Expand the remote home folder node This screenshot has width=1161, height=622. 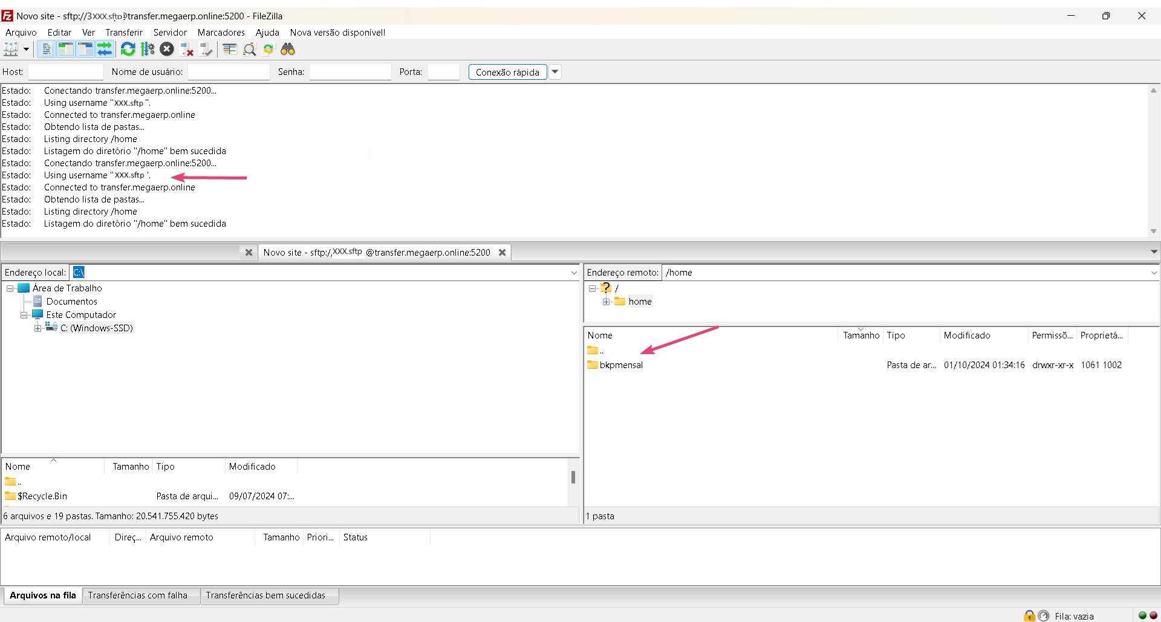click(x=606, y=302)
